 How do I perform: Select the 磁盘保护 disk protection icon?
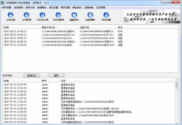tap(74, 16)
